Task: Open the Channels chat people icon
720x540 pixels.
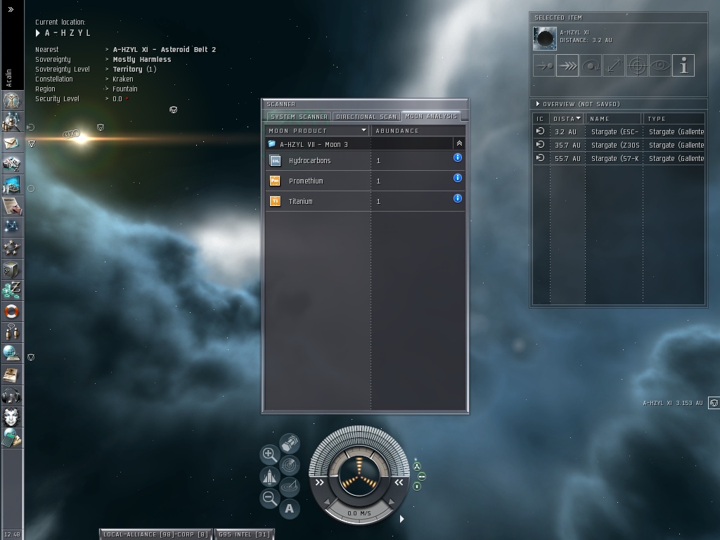Action: 11,333
